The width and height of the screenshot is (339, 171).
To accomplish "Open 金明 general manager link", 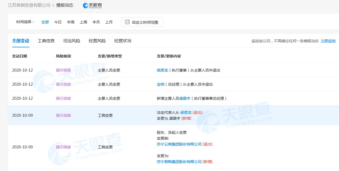I will (160, 84).
